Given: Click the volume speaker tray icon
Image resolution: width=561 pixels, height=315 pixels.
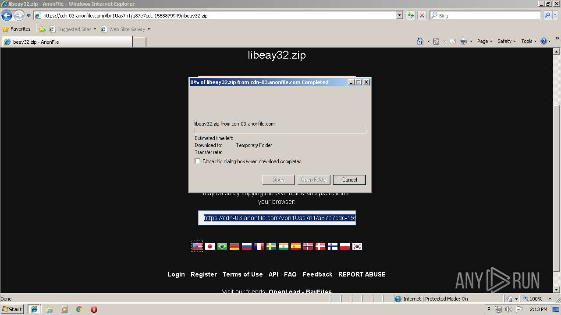Looking at the screenshot, I should (508, 309).
